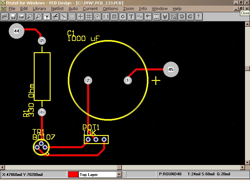
Task: Undo the last edit
Action: coord(182,17)
